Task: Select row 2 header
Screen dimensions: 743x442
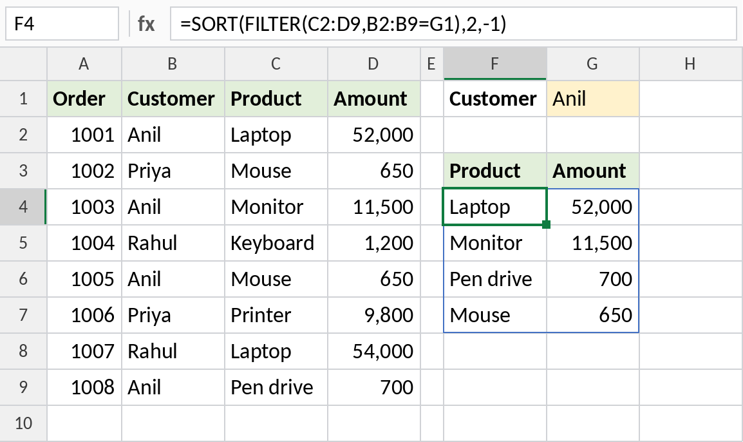Action: pos(23,135)
